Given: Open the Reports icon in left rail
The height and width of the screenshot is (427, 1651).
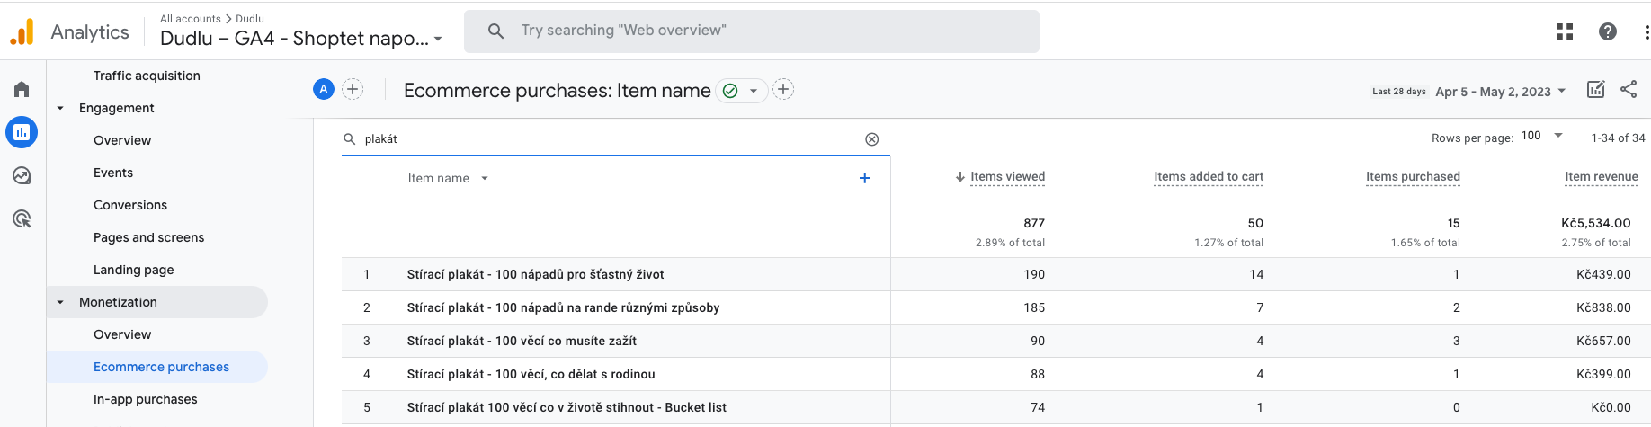Looking at the screenshot, I should coord(22,132).
